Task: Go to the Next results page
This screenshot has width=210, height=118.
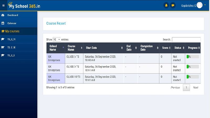Action: (x=196, y=88)
